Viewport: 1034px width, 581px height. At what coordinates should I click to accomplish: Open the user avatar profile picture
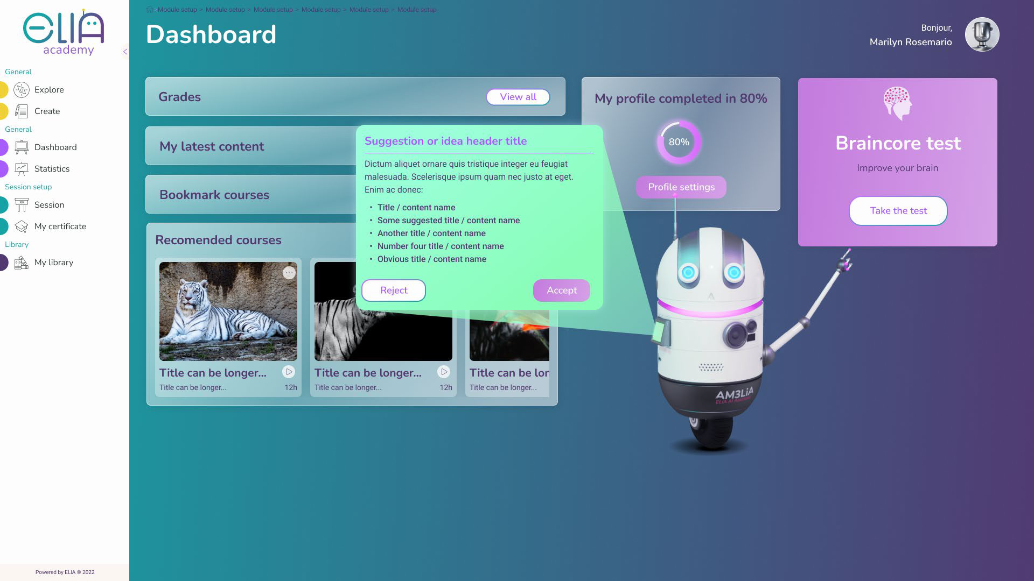(x=982, y=34)
